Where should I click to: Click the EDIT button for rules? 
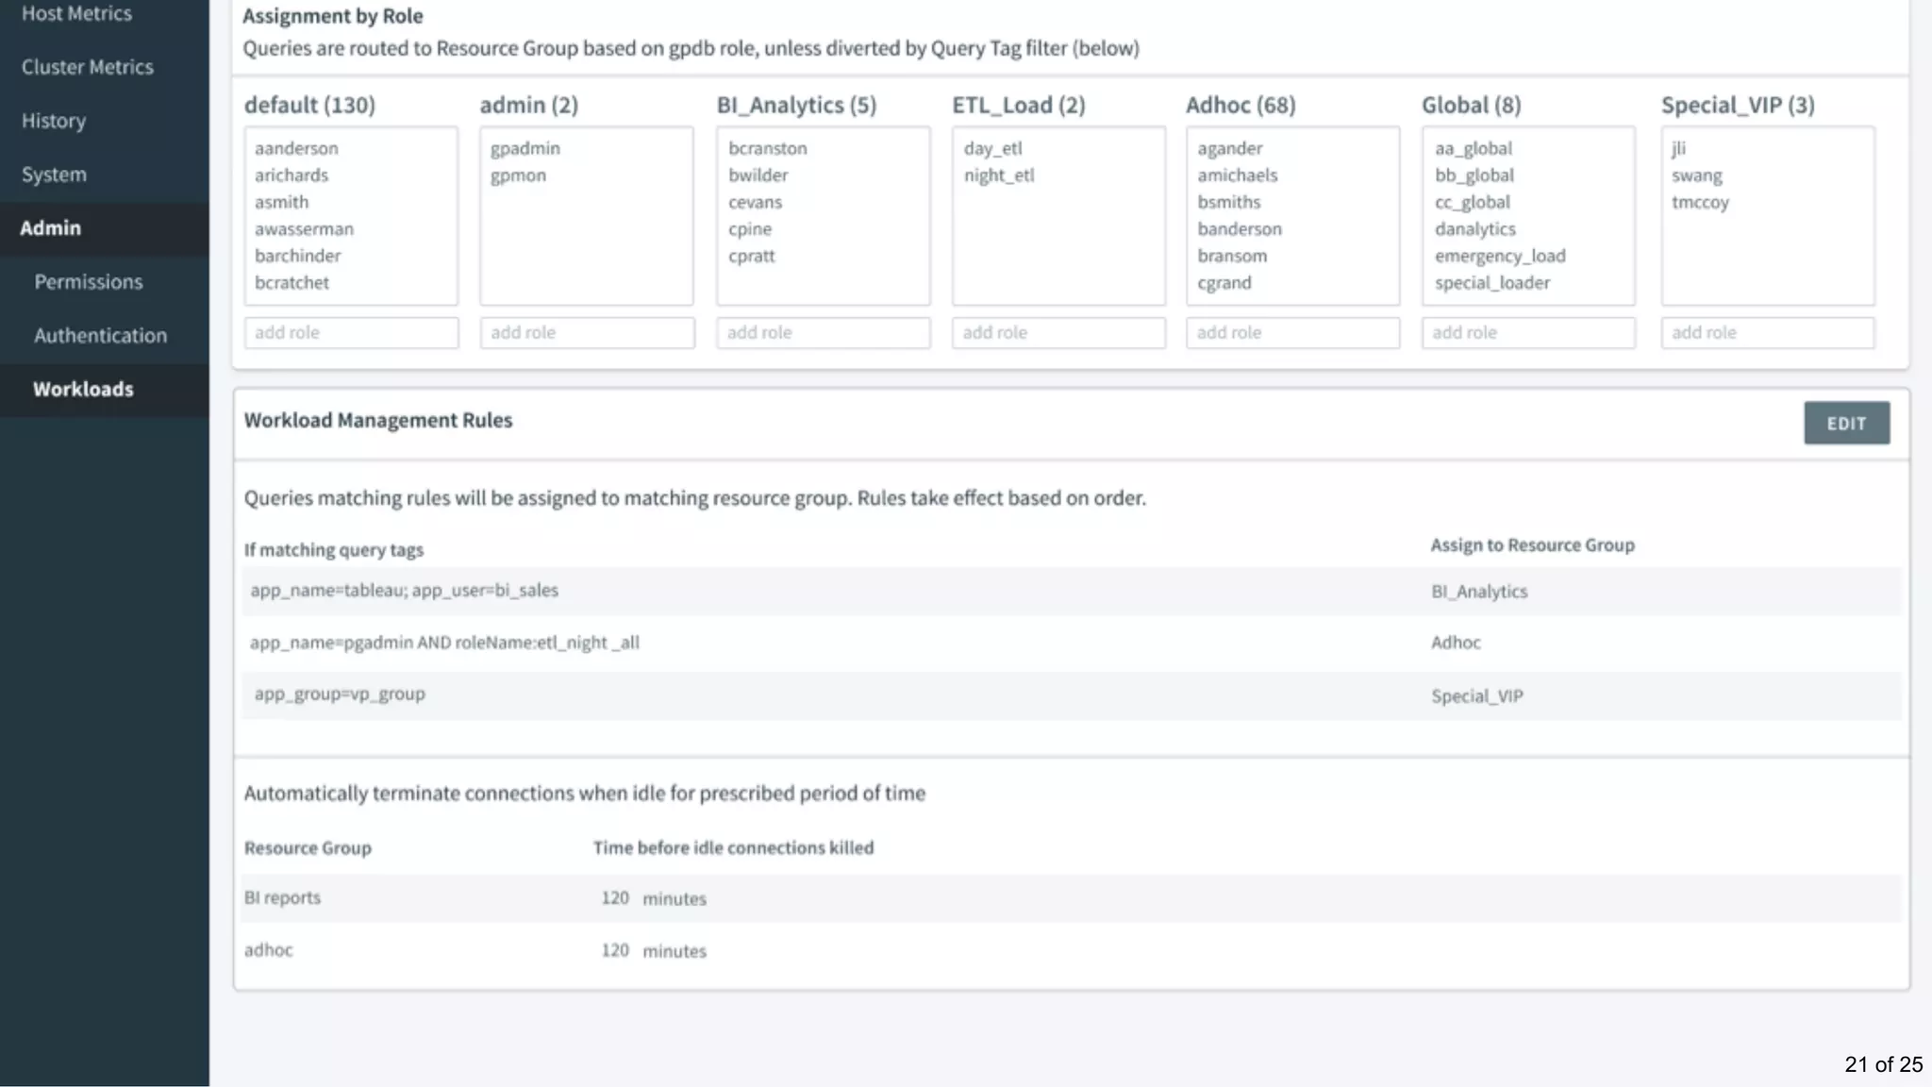[x=1845, y=424]
